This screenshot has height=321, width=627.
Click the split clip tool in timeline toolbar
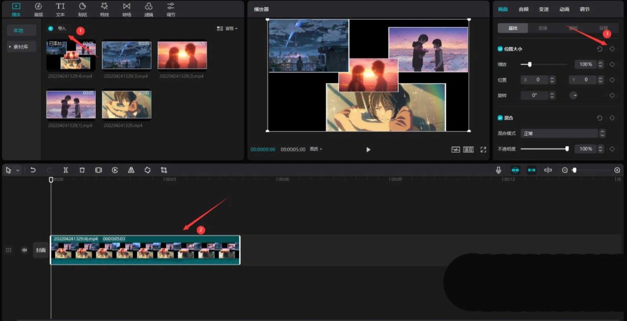point(66,170)
